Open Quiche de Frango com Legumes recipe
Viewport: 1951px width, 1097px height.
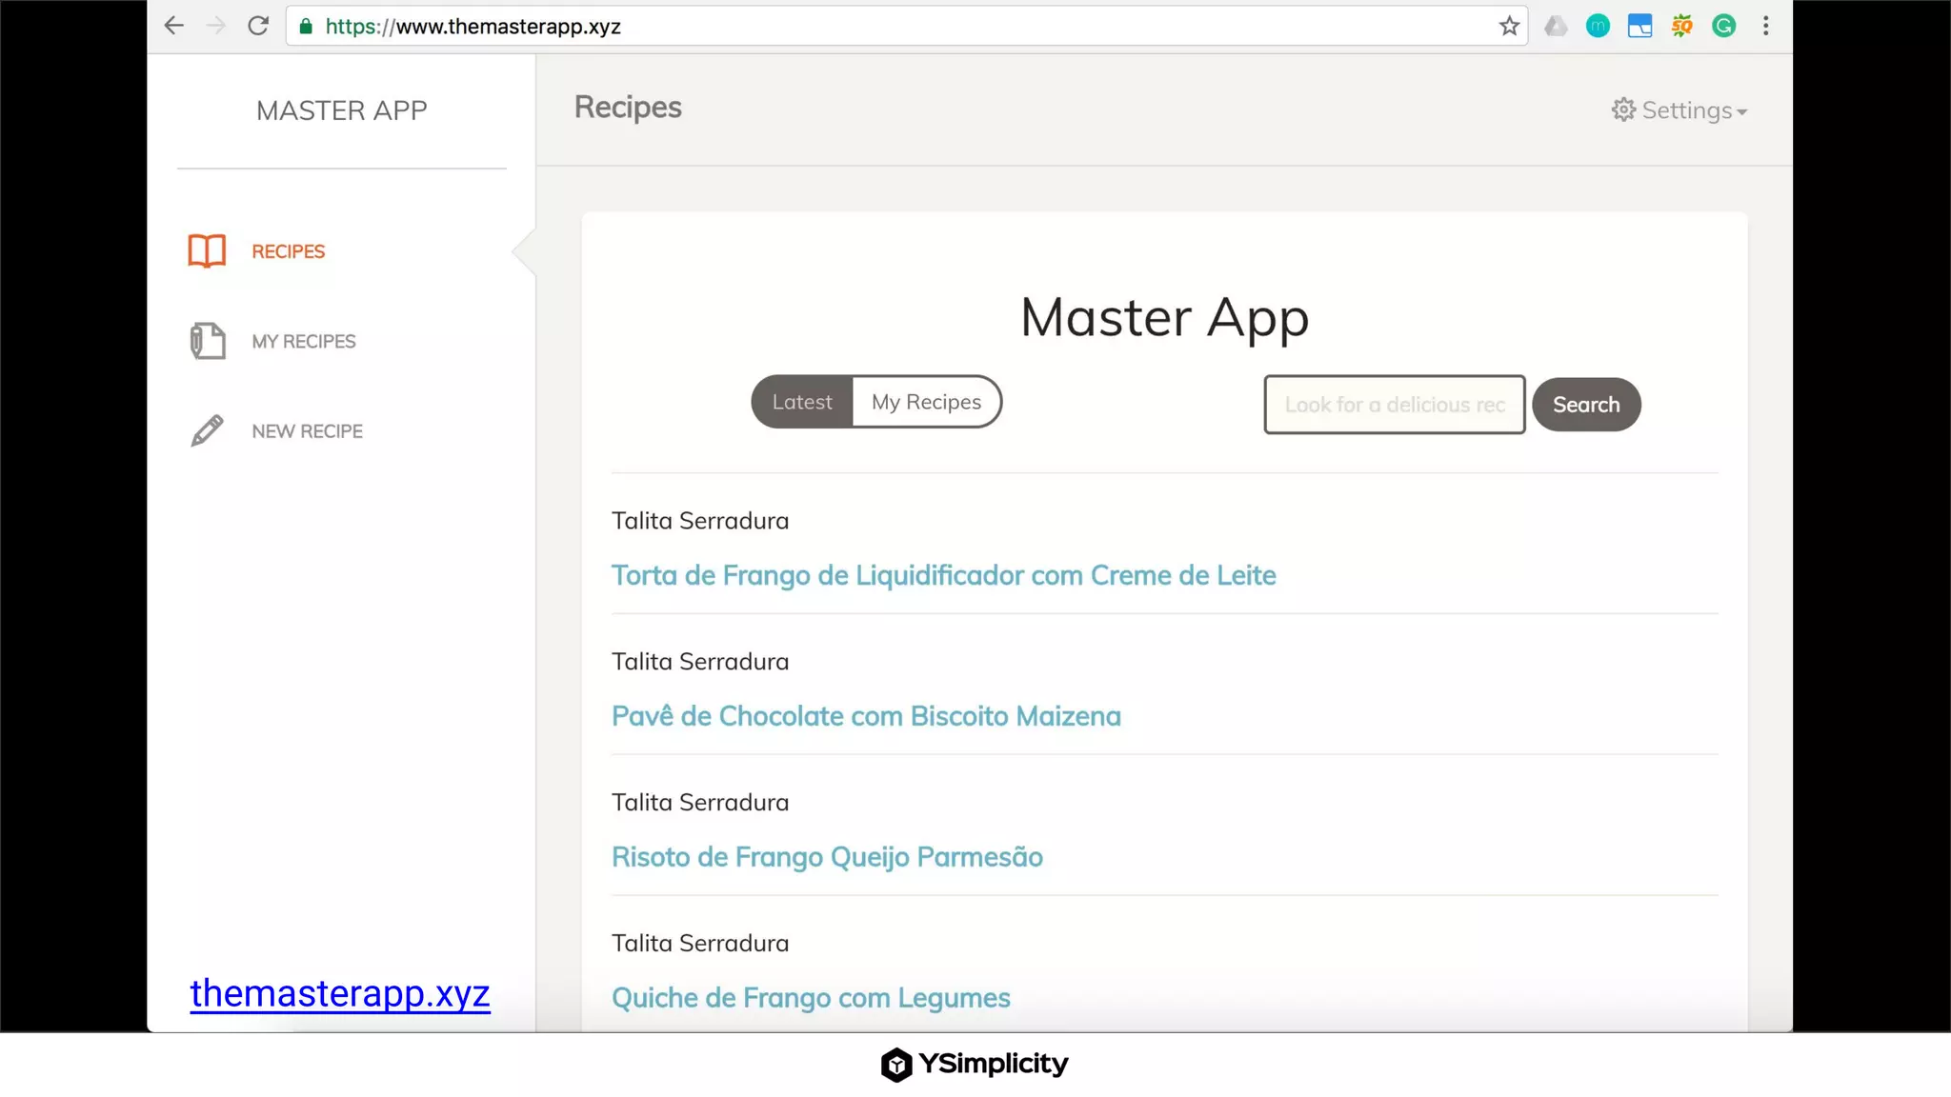[x=811, y=998]
